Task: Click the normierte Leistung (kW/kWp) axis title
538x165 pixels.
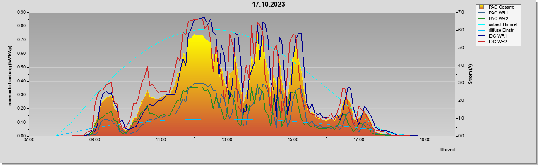Action: coord(10,74)
